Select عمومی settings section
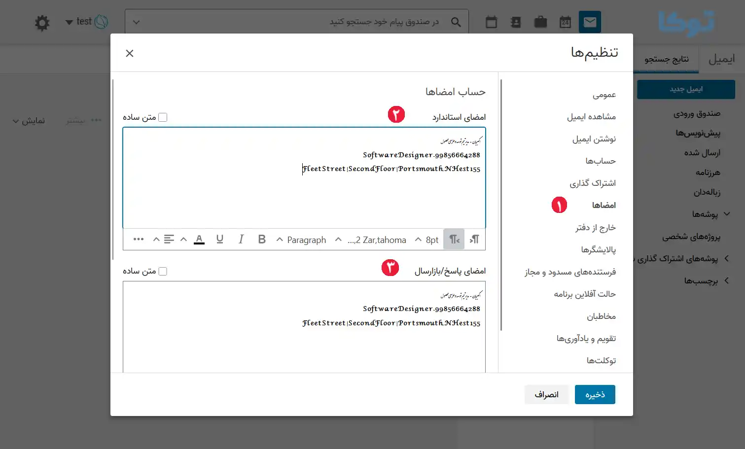745x449 pixels. [x=604, y=95]
